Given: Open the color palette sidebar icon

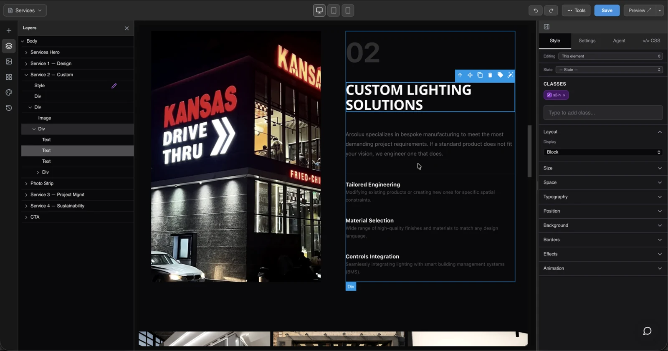Looking at the screenshot, I should pos(9,93).
